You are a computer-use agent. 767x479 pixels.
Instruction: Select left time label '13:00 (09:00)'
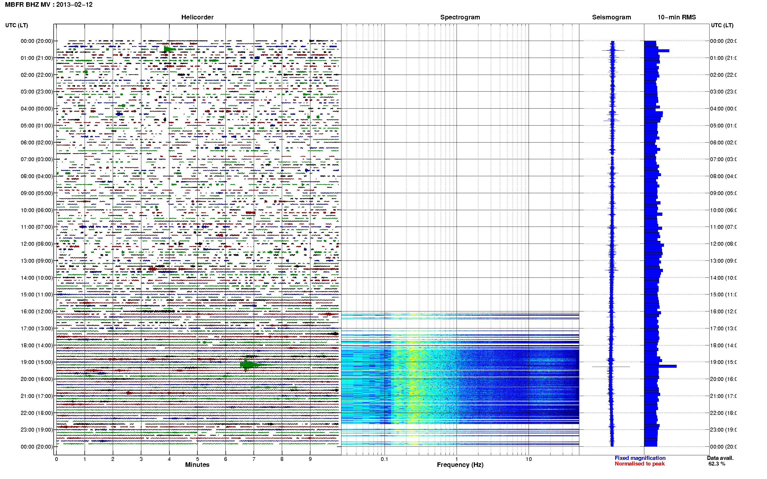coord(37,261)
